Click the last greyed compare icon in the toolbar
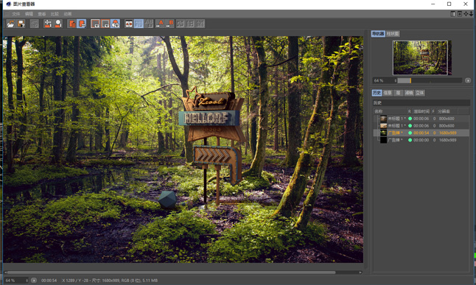 tap(200, 24)
